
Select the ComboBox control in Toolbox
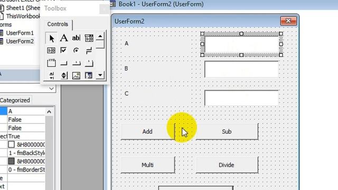89,38
